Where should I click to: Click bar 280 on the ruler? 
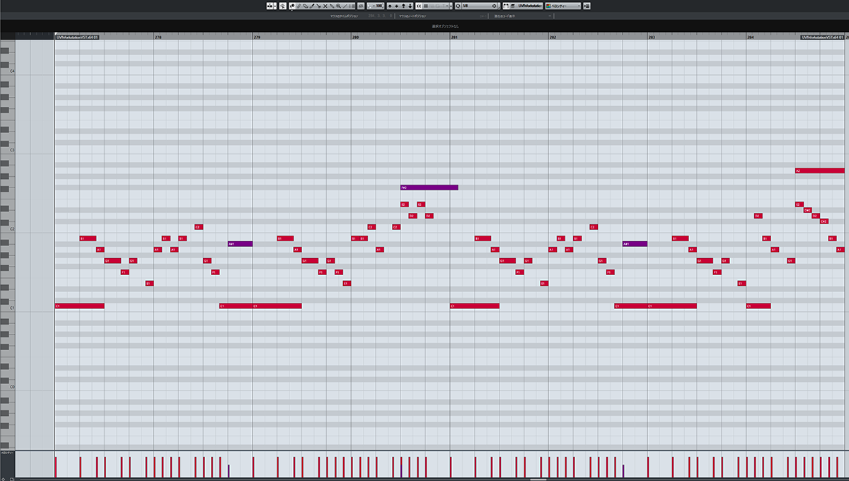(355, 37)
